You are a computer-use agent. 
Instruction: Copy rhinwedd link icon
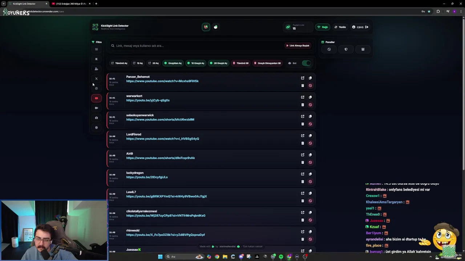[310, 232]
